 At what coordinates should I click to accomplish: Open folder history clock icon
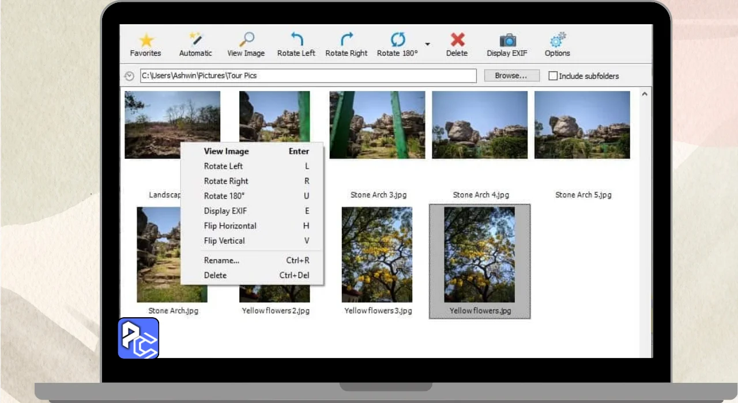129,76
